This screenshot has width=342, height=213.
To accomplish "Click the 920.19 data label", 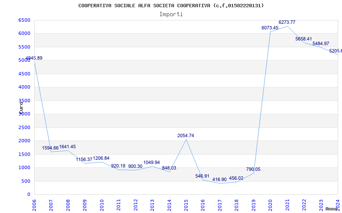I will click(x=118, y=166).
